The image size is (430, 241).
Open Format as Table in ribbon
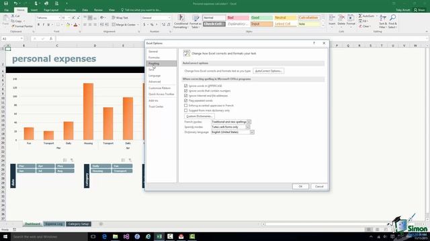click(x=196, y=21)
